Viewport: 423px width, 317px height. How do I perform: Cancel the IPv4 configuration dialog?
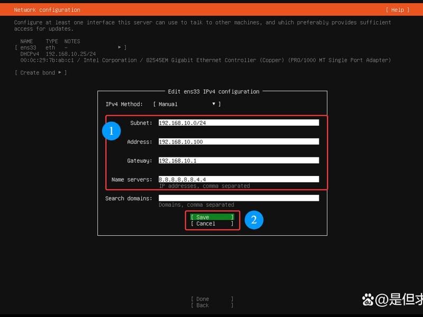tap(212, 223)
